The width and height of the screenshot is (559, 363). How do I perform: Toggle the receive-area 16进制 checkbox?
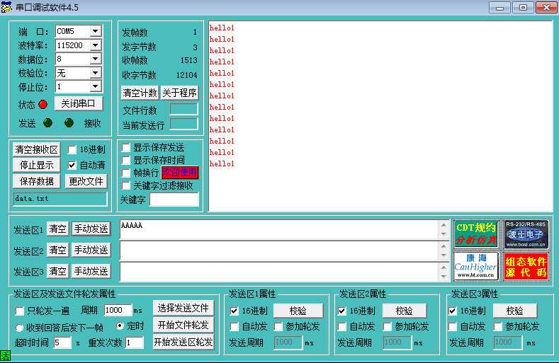coord(72,149)
